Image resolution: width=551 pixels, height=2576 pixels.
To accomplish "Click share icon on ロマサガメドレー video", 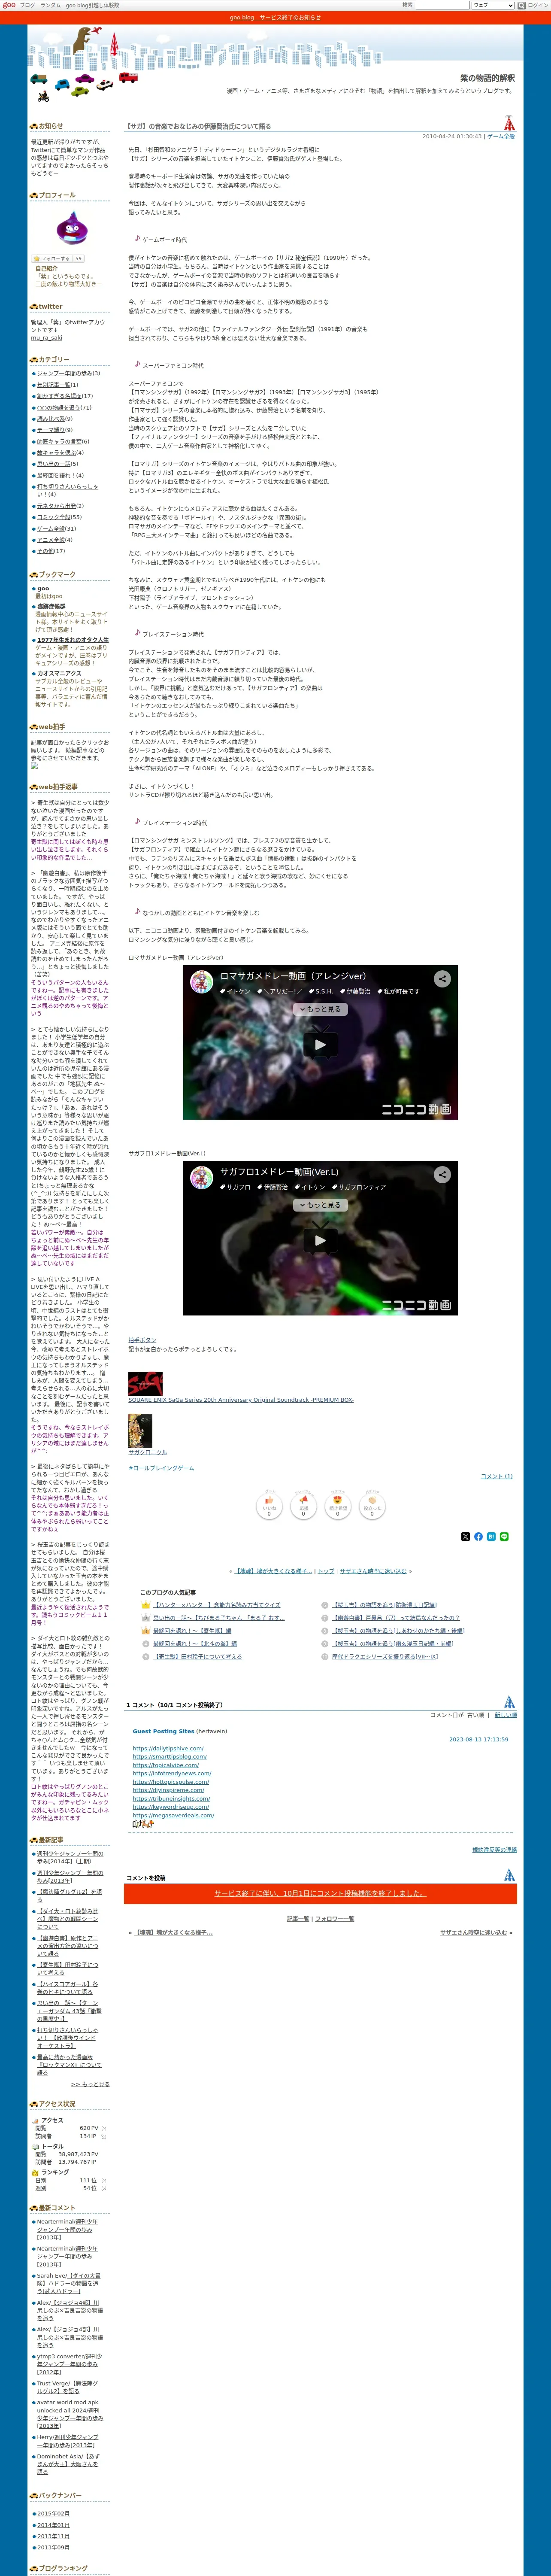I will coord(442,979).
